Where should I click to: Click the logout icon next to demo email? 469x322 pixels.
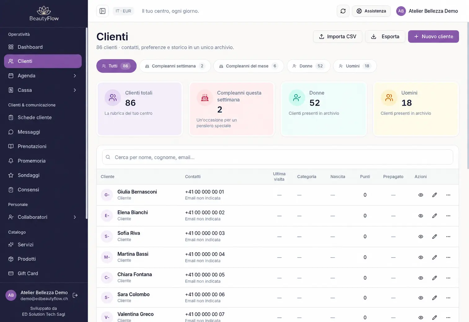pos(75,295)
